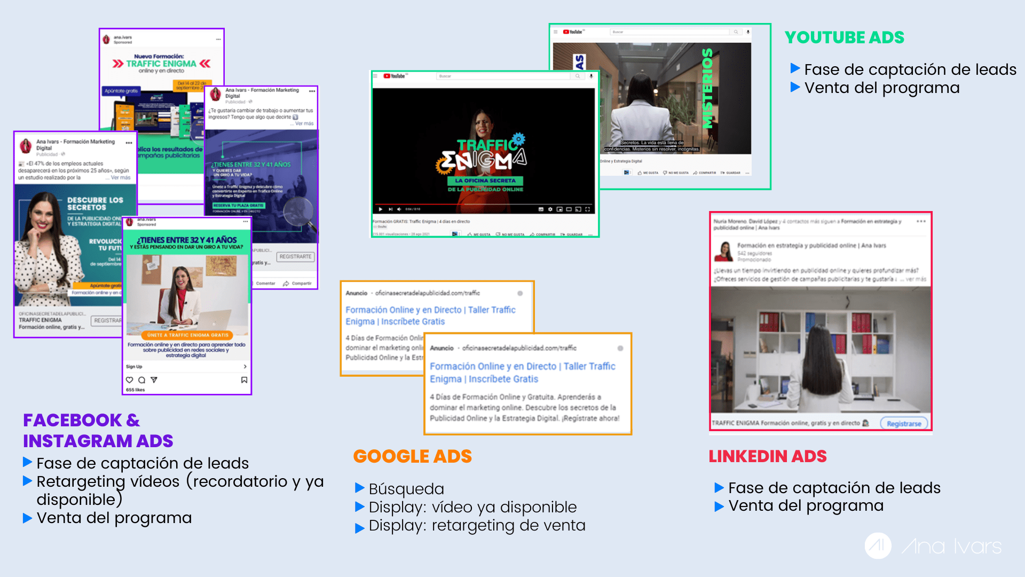Screen dimensions: 1025x577
Task: Open hamburger menu on Misterios YouTube page
Action: [556, 32]
